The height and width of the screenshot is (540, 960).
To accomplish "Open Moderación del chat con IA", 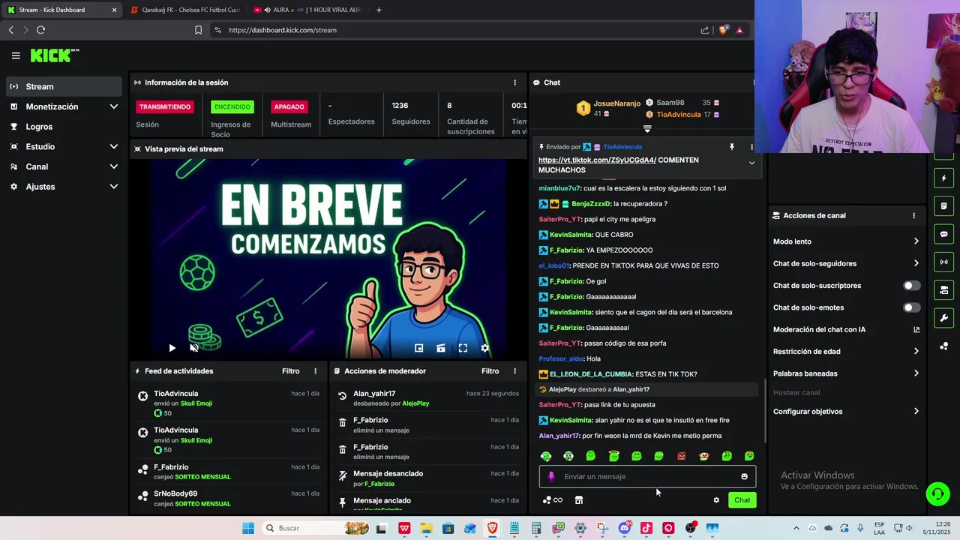I will [846, 329].
